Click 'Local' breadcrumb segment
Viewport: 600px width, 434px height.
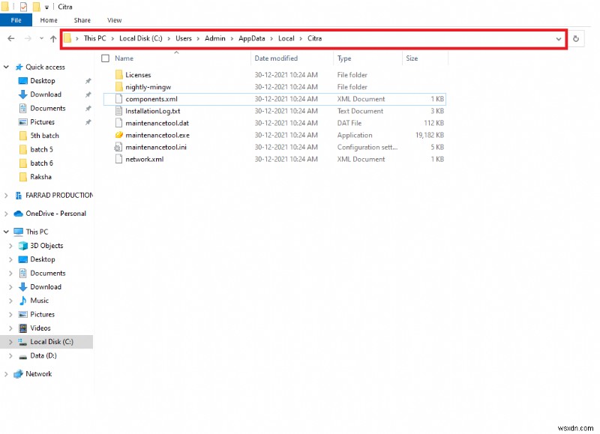click(x=286, y=38)
